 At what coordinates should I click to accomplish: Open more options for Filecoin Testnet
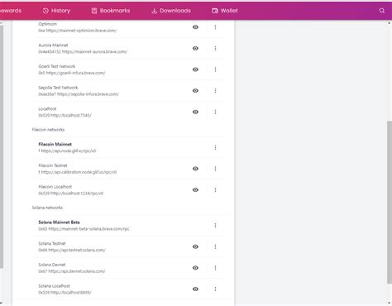coord(215,169)
